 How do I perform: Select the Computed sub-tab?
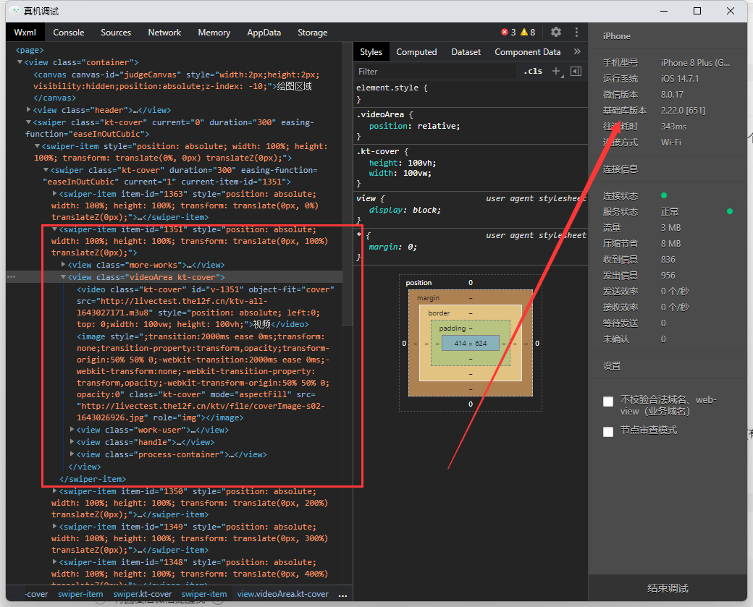(x=416, y=52)
